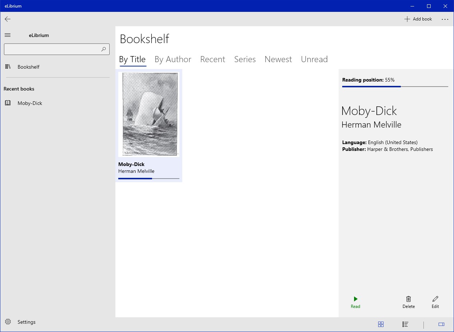Click the Read play button

[x=356, y=302]
